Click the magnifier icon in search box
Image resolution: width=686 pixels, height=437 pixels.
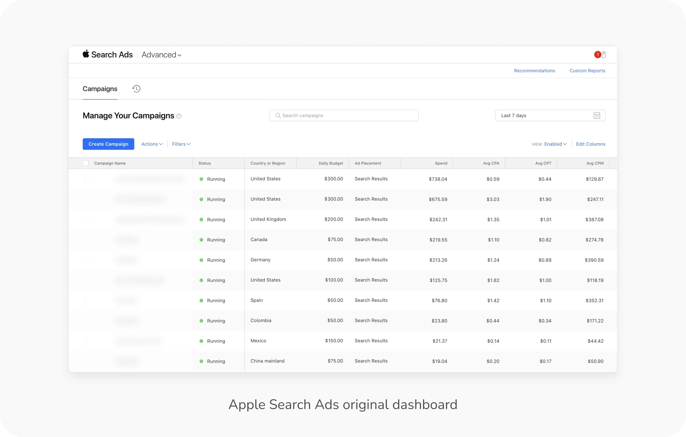(x=278, y=115)
